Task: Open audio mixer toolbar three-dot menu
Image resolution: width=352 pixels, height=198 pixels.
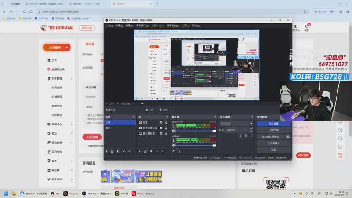Action: pyautogui.click(x=179, y=151)
